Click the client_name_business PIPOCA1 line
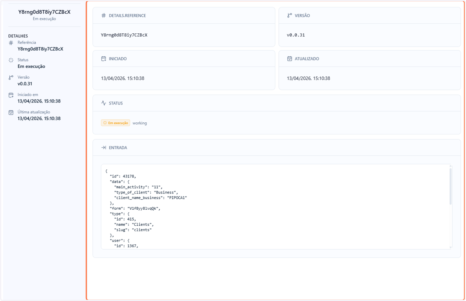 point(151,198)
